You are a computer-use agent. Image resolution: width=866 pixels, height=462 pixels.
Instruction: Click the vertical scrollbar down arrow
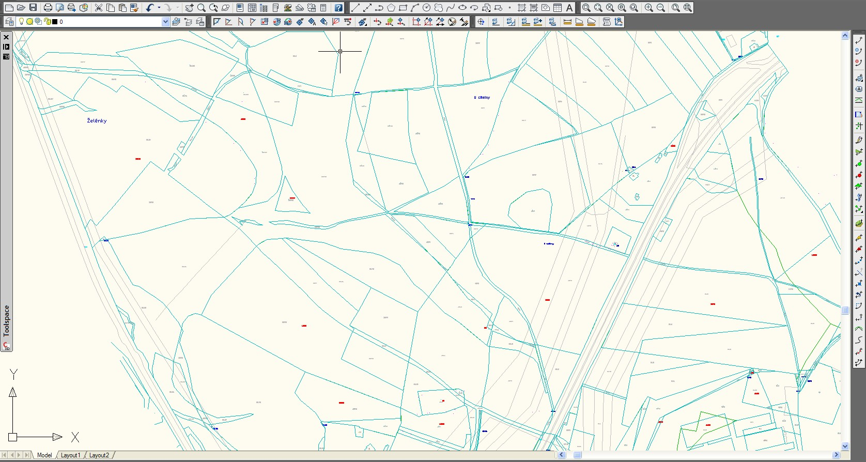pos(845,446)
